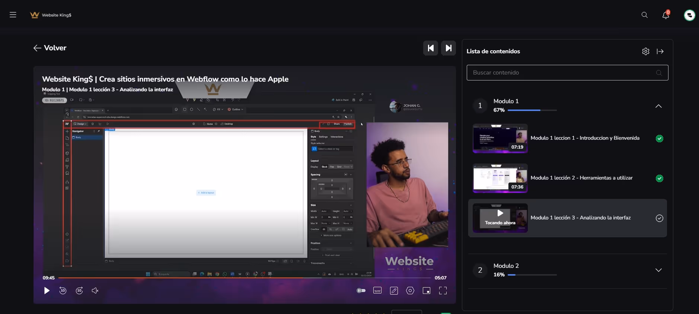Play the video
Image resolution: width=699 pixels, height=314 pixels.
point(47,291)
